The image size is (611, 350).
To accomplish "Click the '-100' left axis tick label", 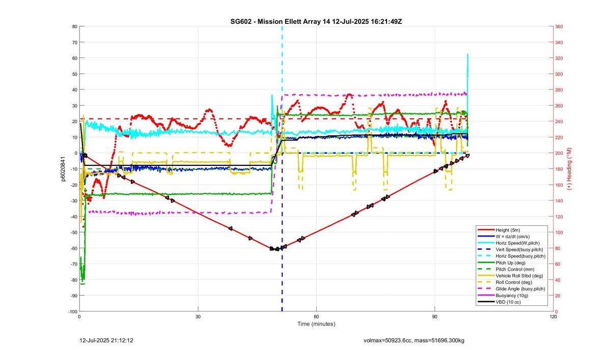I will 72,311.
